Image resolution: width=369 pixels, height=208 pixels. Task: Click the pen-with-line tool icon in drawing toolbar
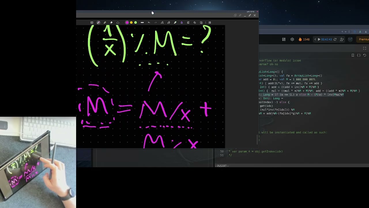[169, 23]
